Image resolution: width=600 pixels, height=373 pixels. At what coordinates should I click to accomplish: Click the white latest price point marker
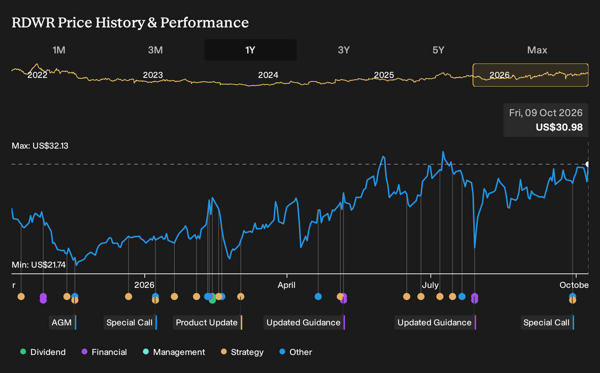pyautogui.click(x=588, y=164)
